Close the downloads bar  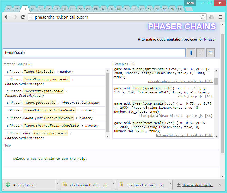pyautogui.click(x=219, y=185)
